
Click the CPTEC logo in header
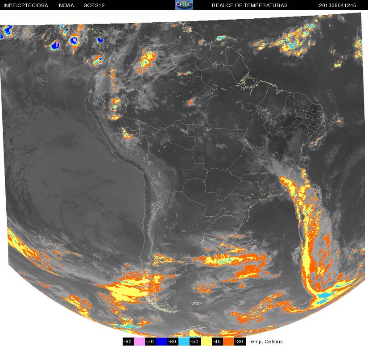pos(184,5)
